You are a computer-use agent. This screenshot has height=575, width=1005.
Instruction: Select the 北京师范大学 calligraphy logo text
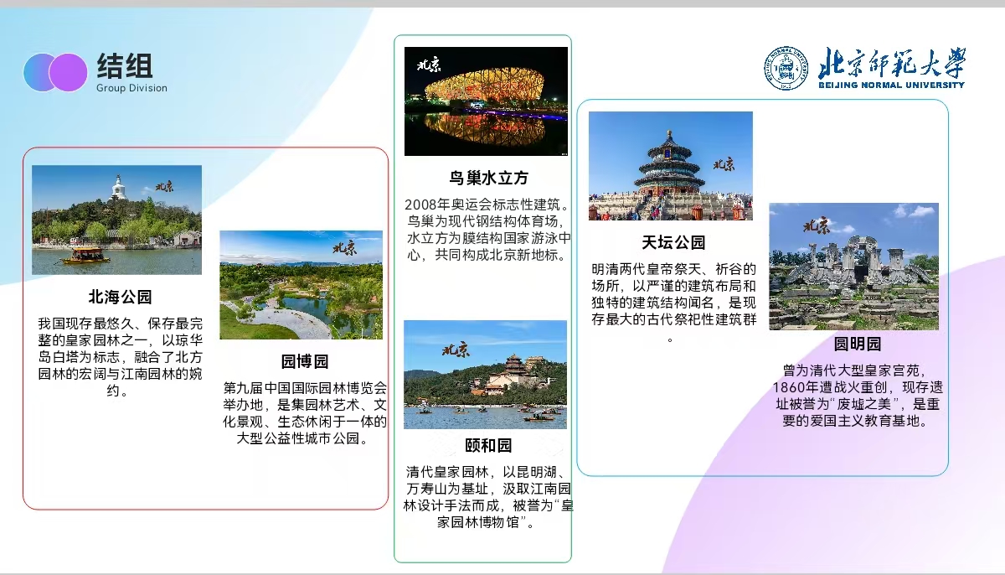click(x=891, y=62)
